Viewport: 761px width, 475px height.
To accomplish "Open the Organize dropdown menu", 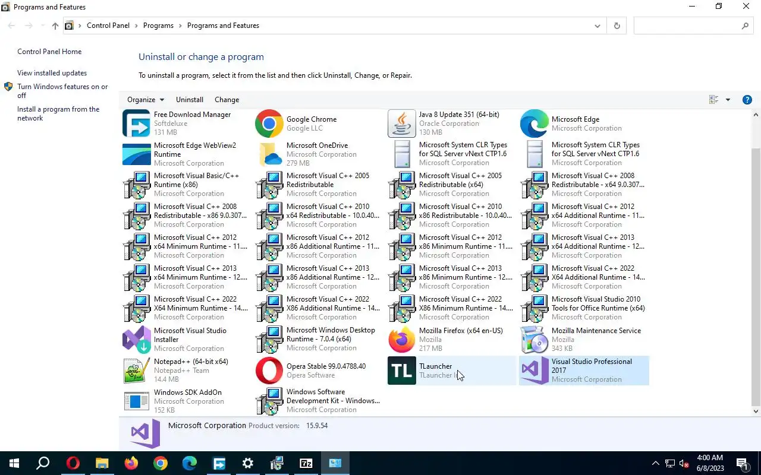I will click(x=146, y=100).
